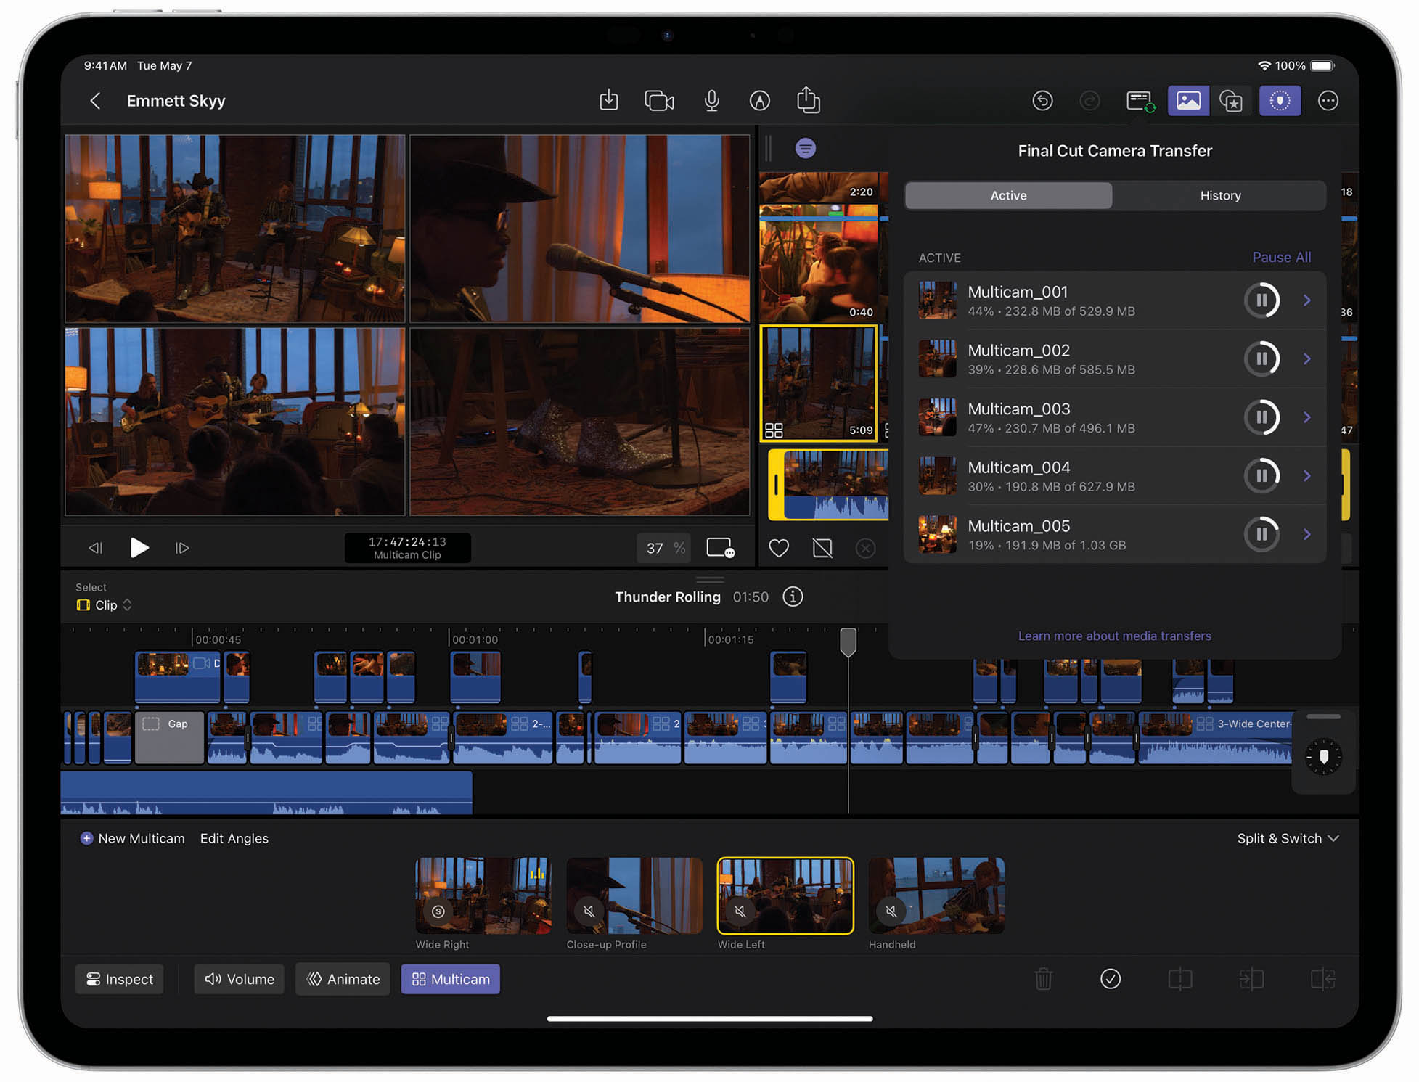This screenshot has height=1082, width=1419.
Task: Open the 37% viewer zoom control
Action: [664, 548]
